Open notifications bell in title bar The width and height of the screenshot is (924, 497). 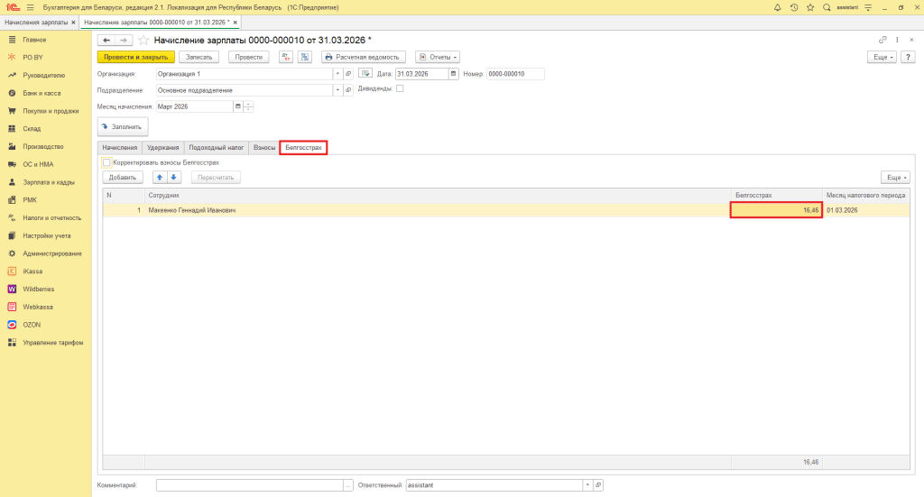click(777, 7)
